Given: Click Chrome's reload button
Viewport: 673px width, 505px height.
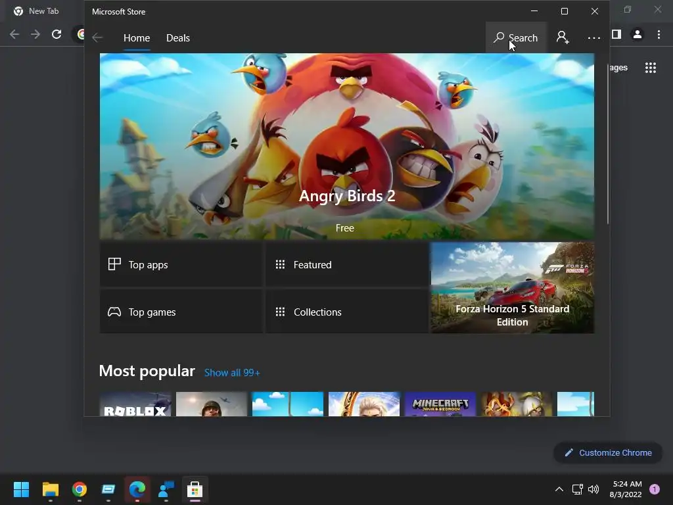Looking at the screenshot, I should tap(57, 34).
